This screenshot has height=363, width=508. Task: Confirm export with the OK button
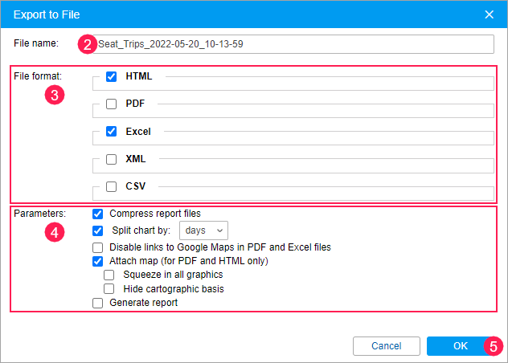point(460,345)
